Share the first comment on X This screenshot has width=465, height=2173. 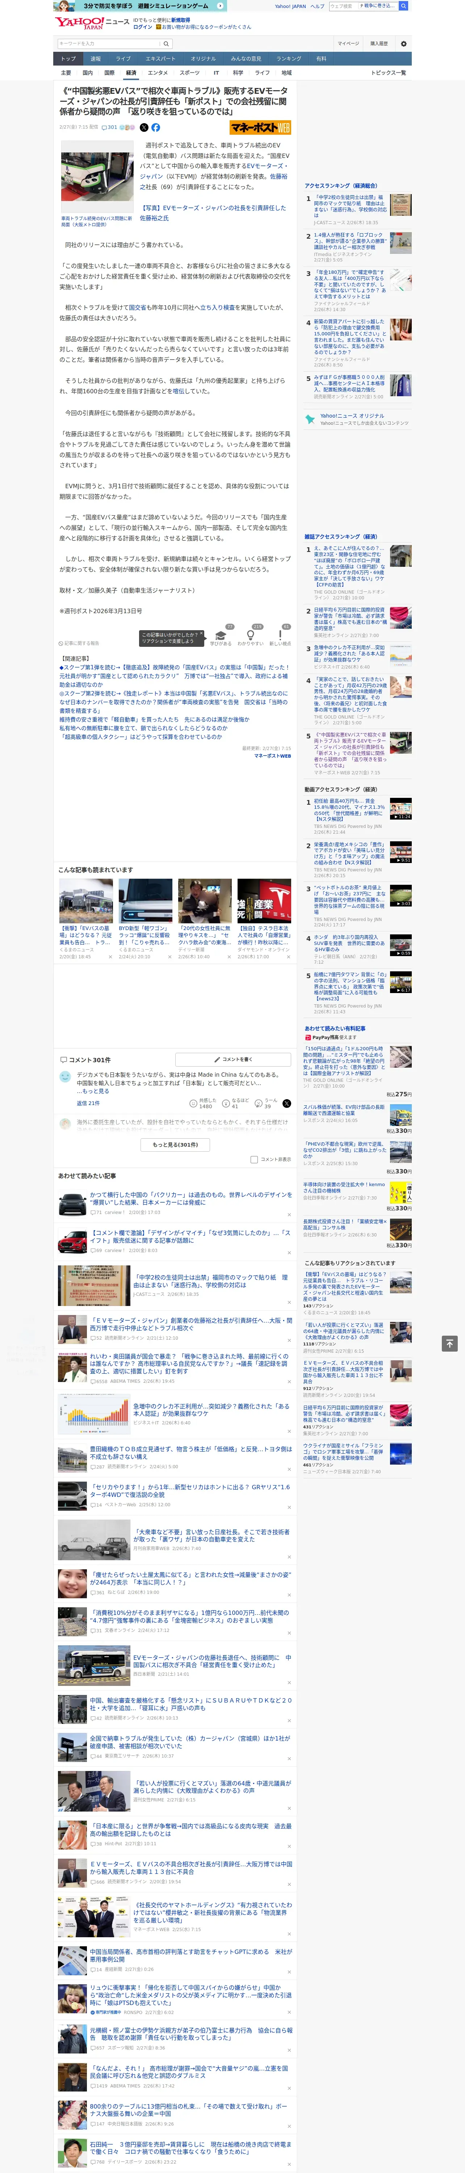coord(287,1104)
